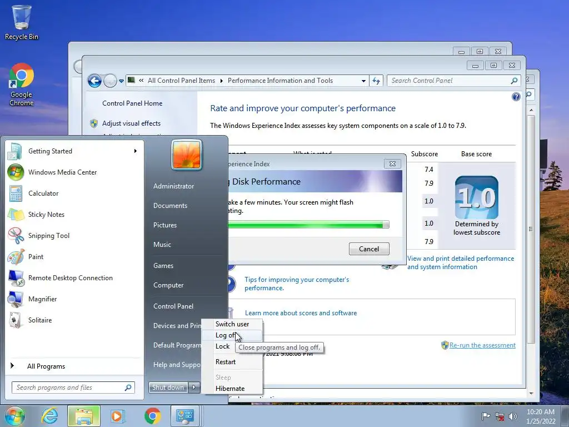Expand All Programs in the Start menu
The width and height of the screenshot is (569, 427).
pos(46,366)
